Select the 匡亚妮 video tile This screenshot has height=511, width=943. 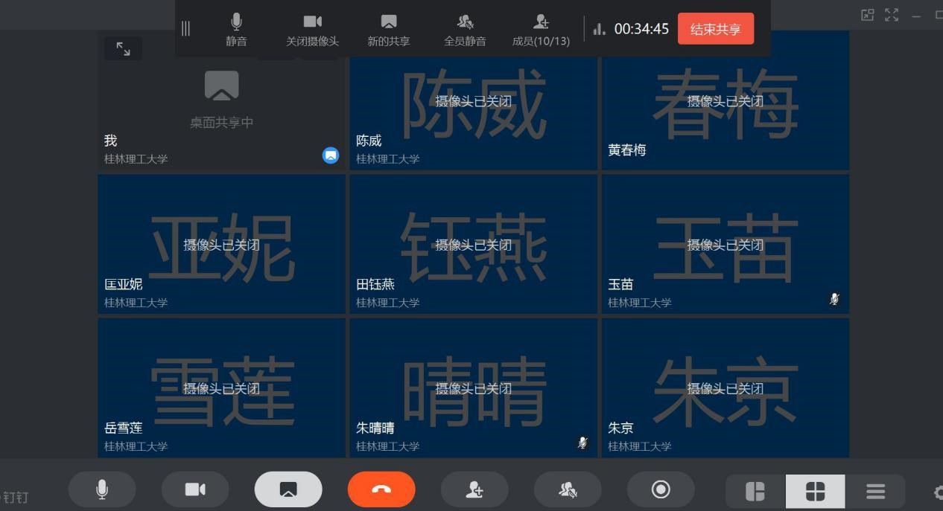(x=222, y=244)
